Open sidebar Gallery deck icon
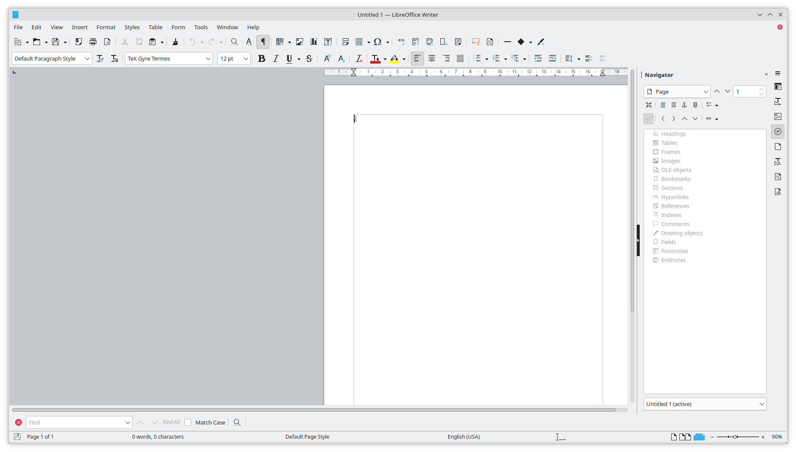The height and width of the screenshot is (452, 796). (x=778, y=116)
